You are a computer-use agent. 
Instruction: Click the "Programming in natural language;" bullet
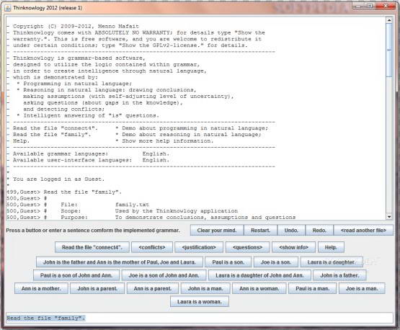78,84
